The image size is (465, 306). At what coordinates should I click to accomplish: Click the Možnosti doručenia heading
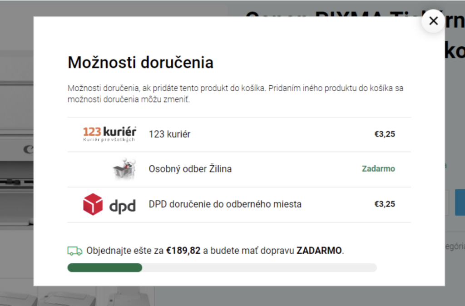tap(141, 63)
